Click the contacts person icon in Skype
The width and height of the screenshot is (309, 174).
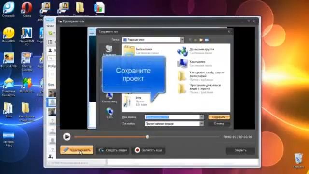coord(50,51)
